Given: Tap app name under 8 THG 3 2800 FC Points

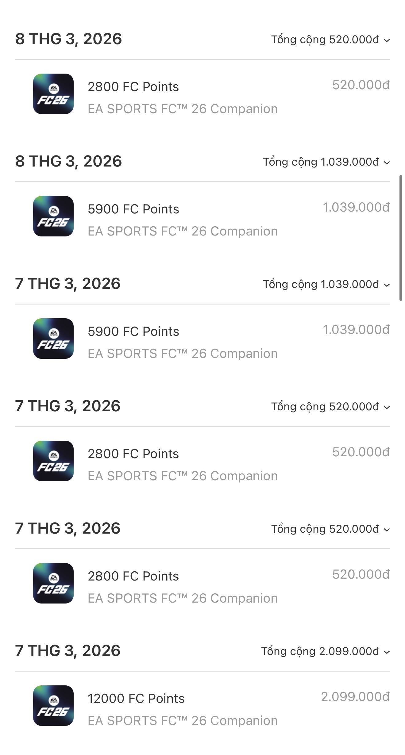Looking at the screenshot, I should tap(183, 109).
